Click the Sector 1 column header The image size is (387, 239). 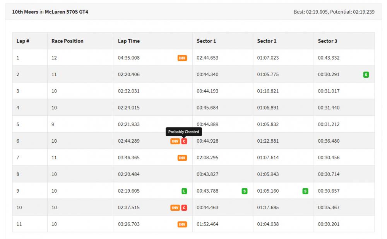[x=206, y=41]
